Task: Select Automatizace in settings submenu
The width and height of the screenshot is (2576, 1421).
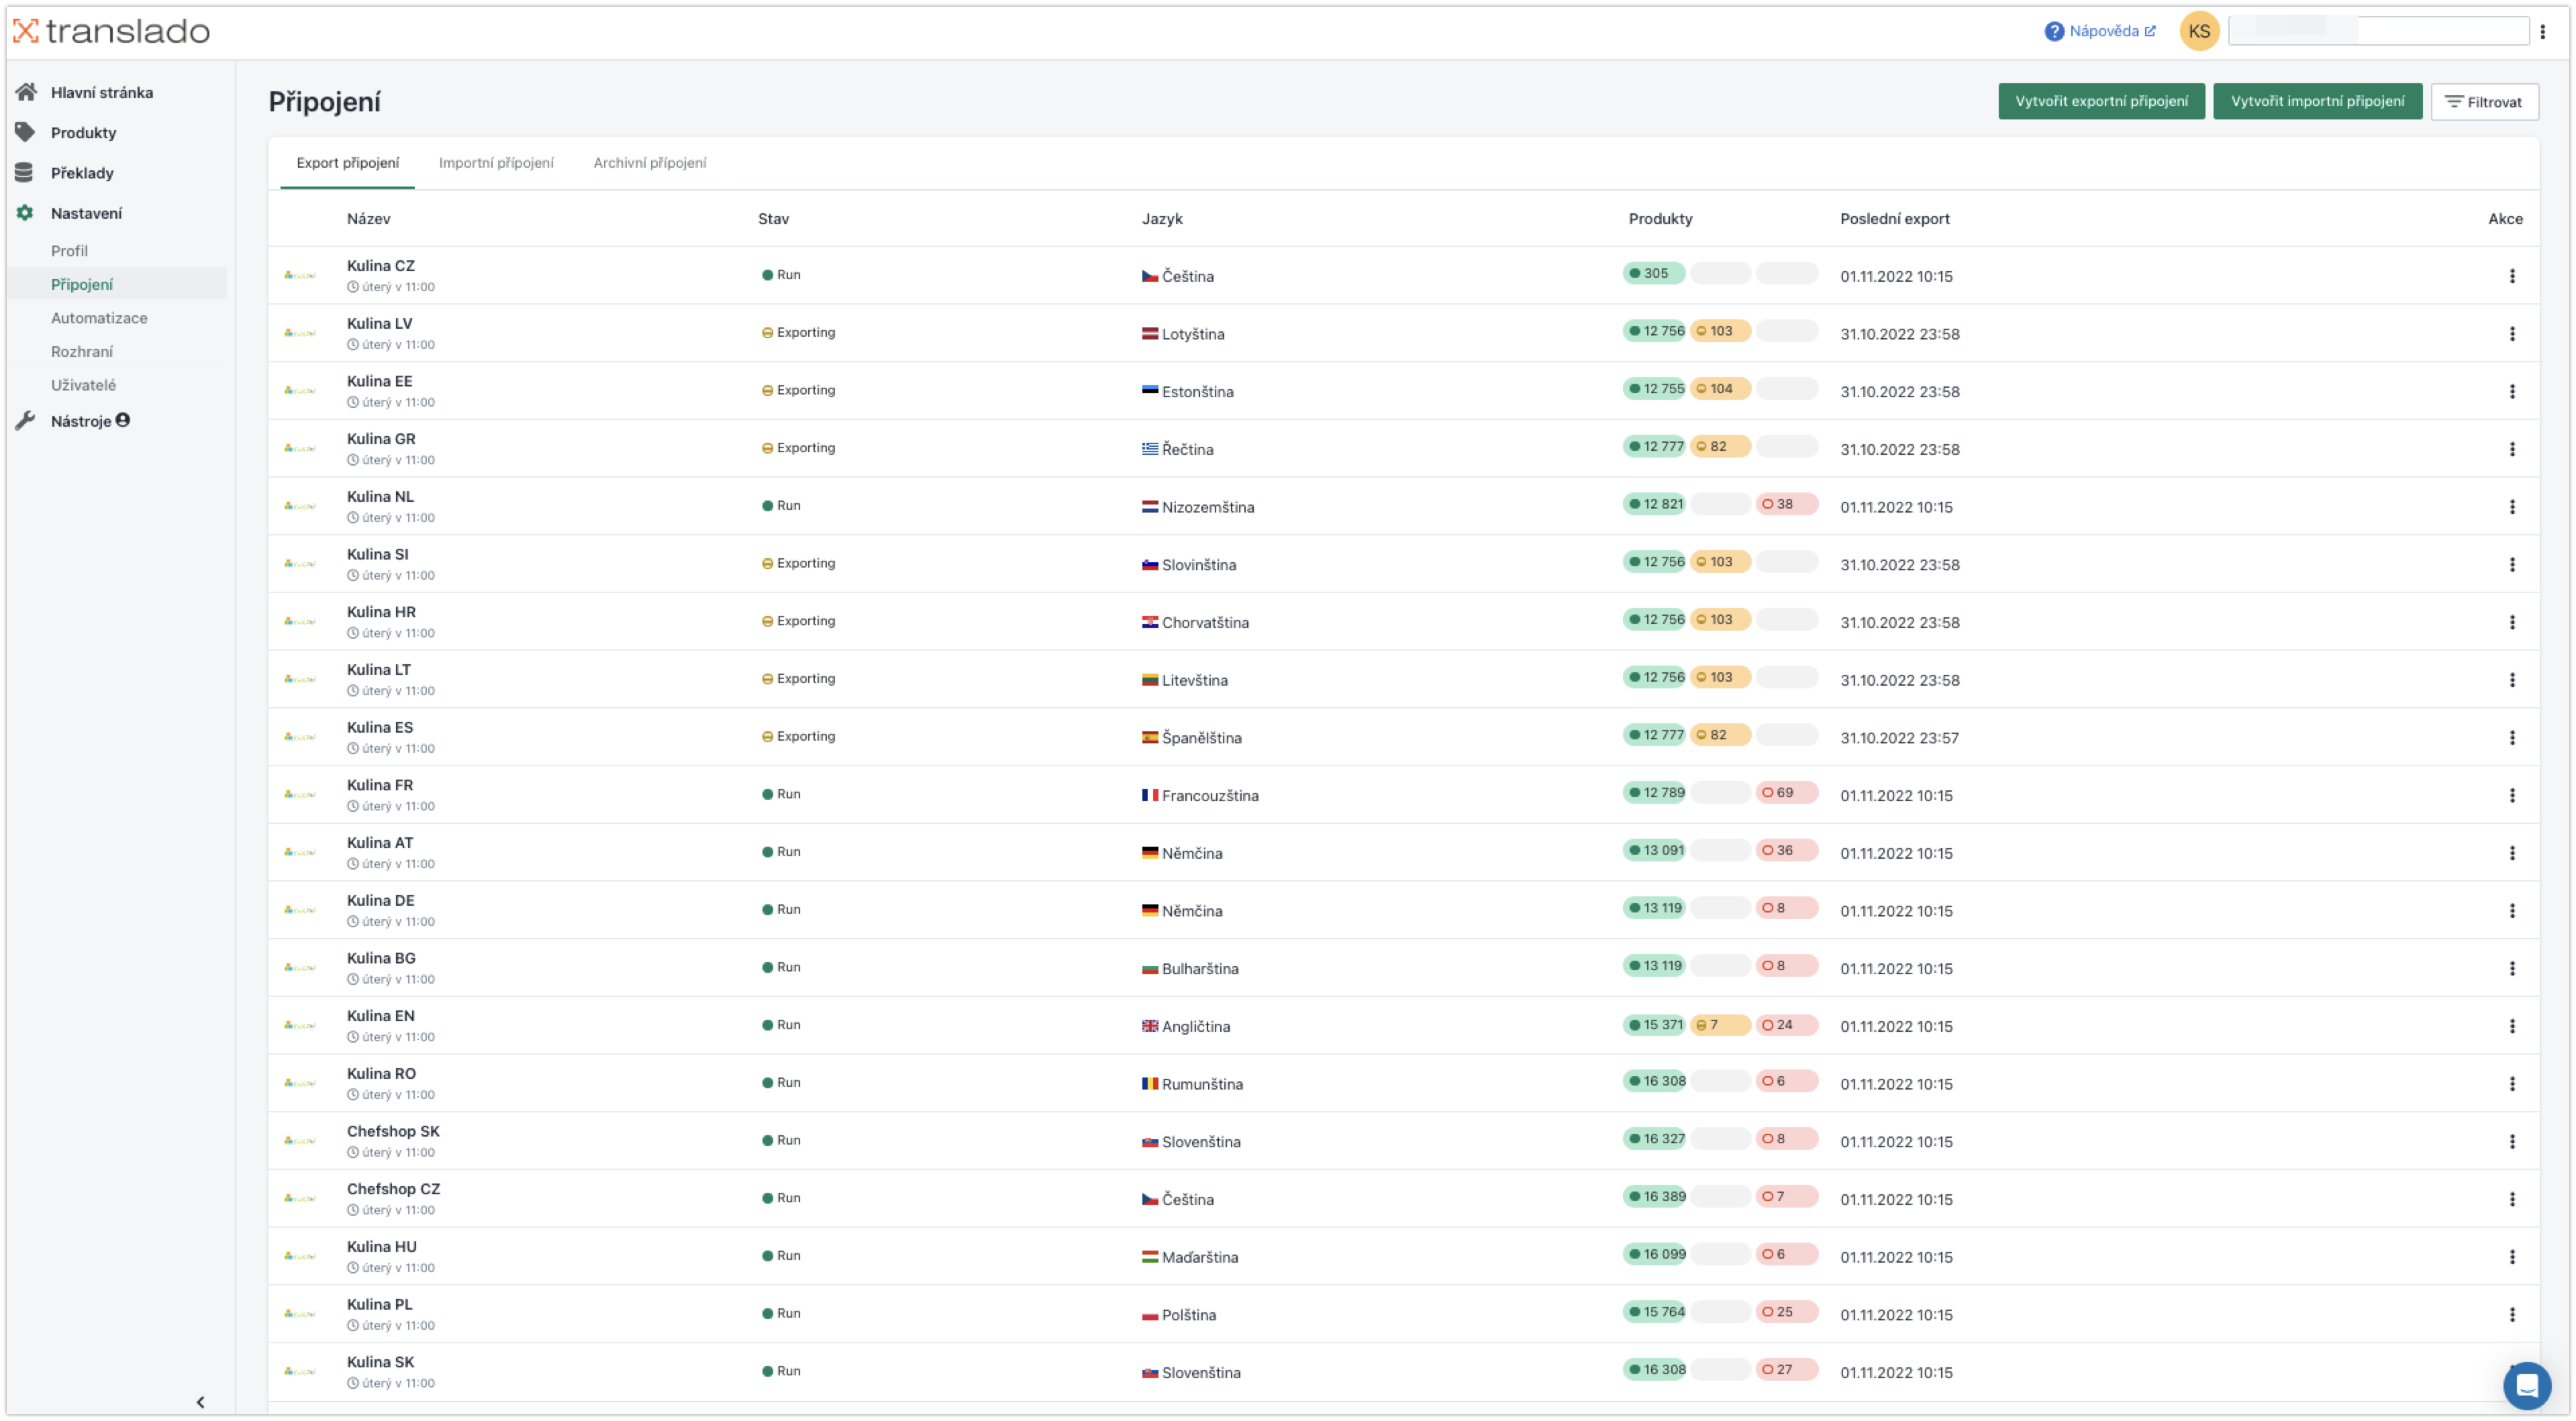Action: (99, 318)
